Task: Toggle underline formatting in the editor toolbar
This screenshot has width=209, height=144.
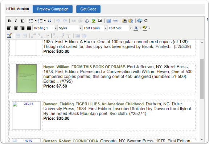Action: point(22,21)
